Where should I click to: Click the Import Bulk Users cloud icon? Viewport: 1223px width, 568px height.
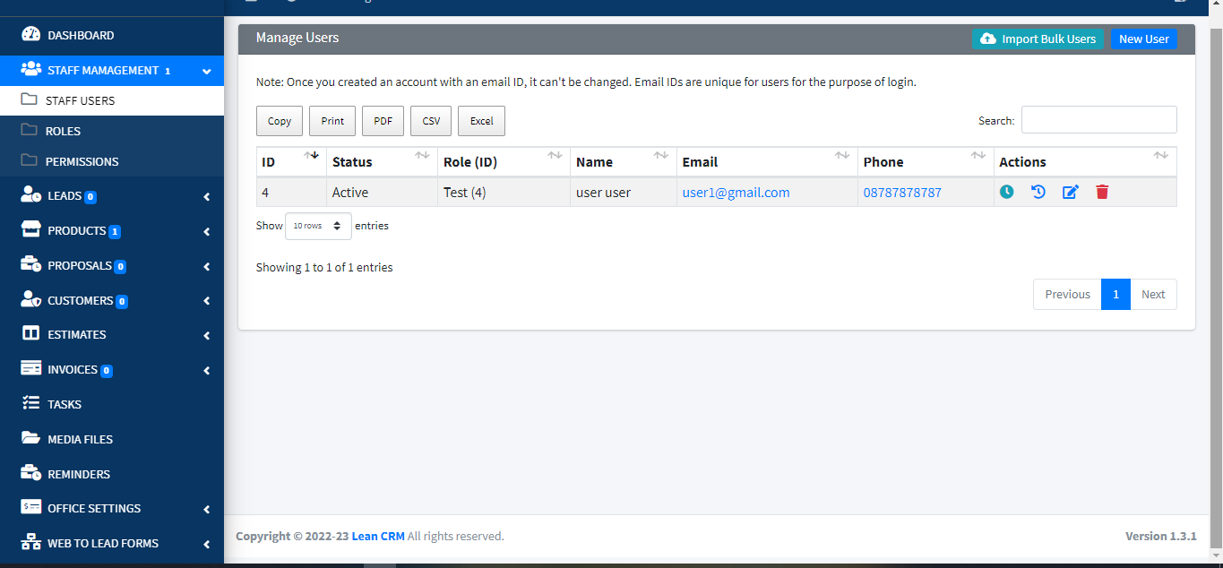tap(987, 39)
